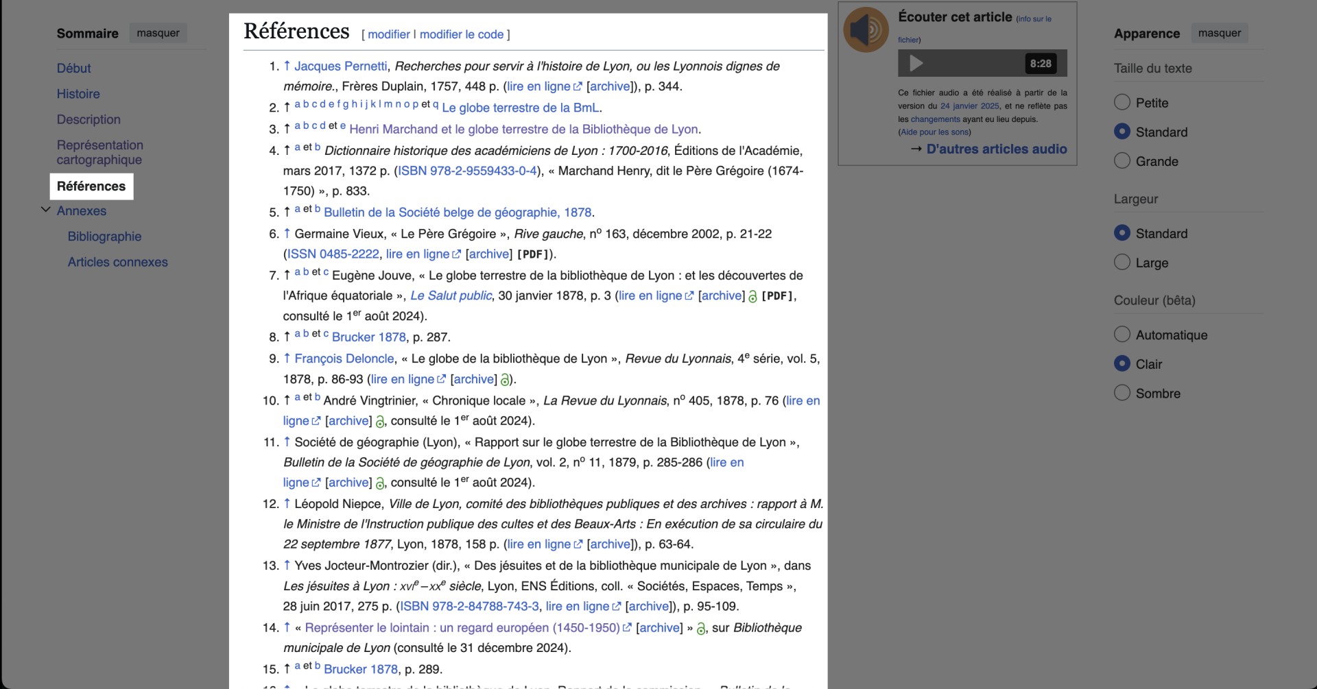
Task: Open D'autres articles audio
Action: point(996,149)
